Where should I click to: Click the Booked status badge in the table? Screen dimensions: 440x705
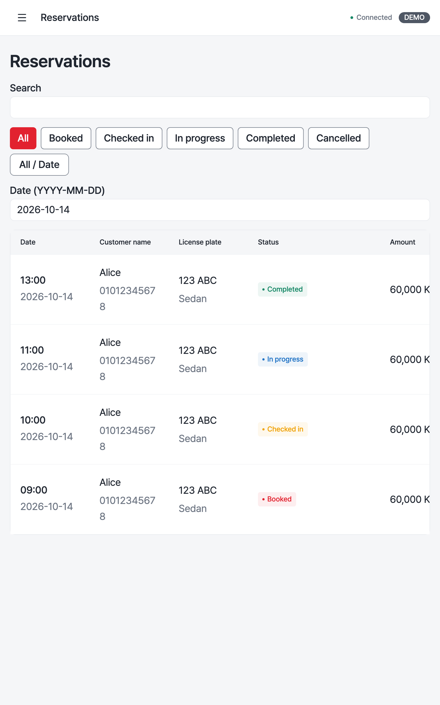pyautogui.click(x=277, y=499)
